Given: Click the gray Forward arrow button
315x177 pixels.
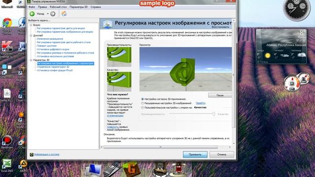Looking at the screenshot, I should click(x=53, y=14).
